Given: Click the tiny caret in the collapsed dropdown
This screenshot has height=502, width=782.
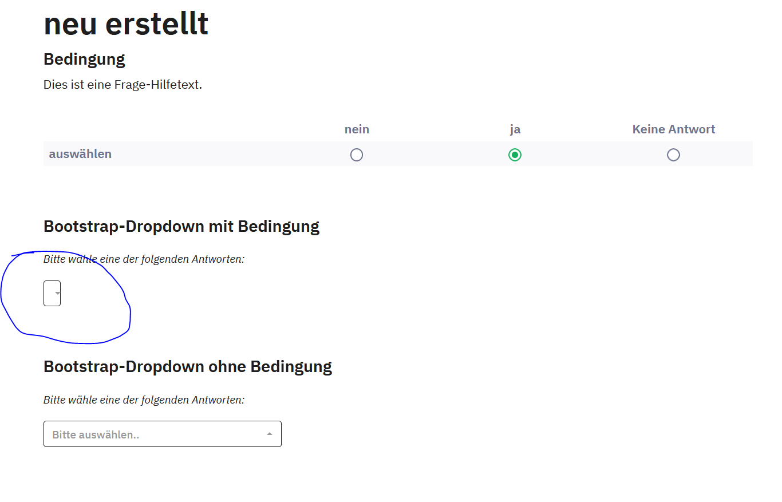Looking at the screenshot, I should (x=57, y=293).
